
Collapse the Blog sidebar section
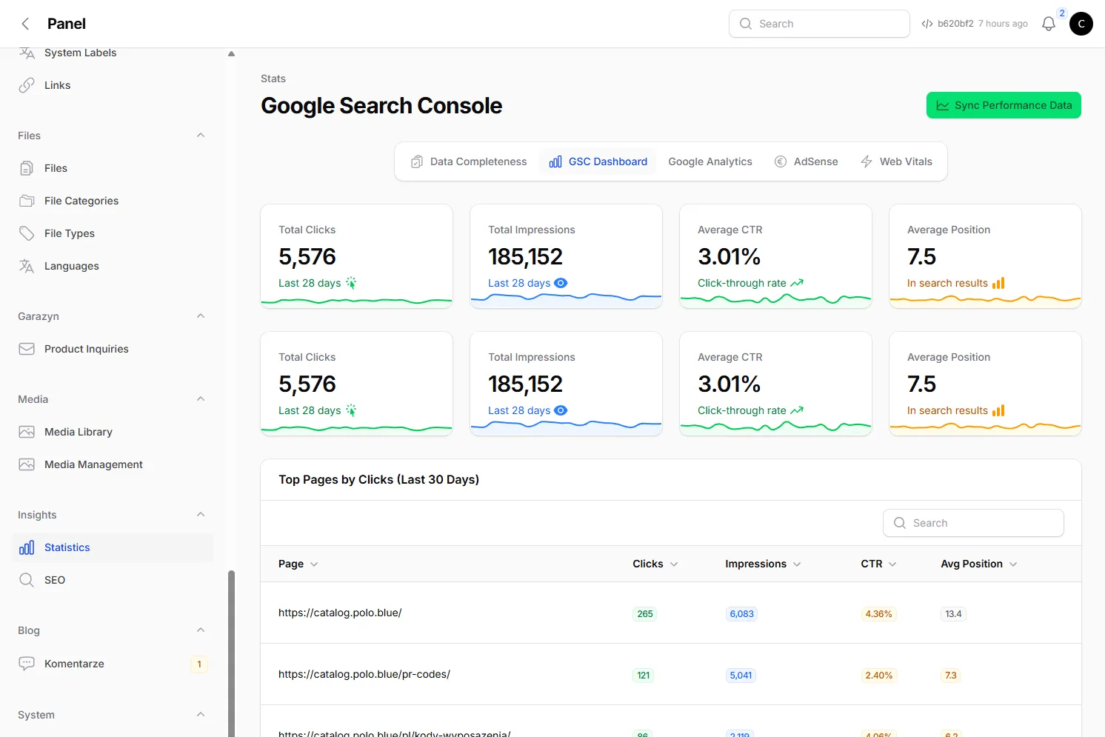click(x=201, y=630)
